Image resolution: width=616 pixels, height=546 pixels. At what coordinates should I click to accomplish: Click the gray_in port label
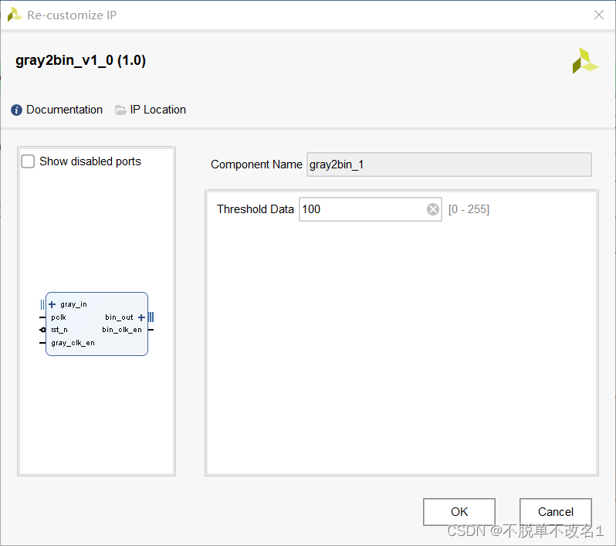[x=73, y=304]
